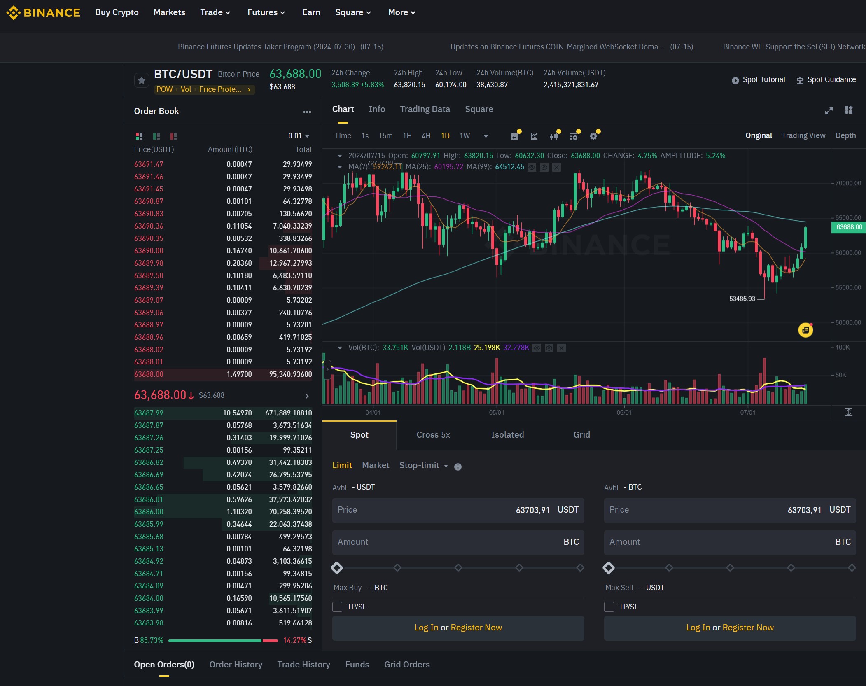Set buy amount slider to the end point

(x=580, y=568)
